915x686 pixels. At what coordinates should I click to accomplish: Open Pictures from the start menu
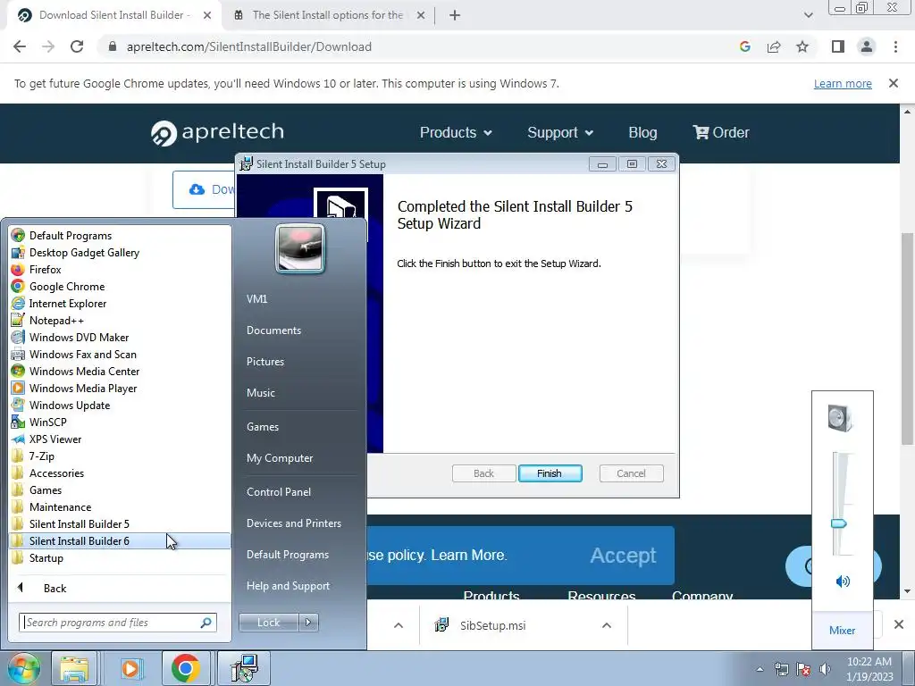[264, 362]
